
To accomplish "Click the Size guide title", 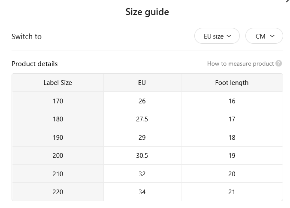I will (147, 12).
